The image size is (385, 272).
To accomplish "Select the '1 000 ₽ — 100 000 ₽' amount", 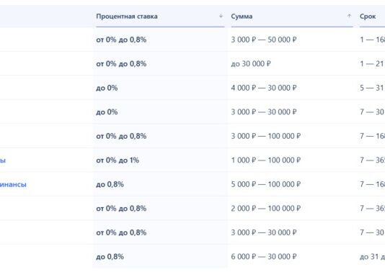I will (265, 160).
